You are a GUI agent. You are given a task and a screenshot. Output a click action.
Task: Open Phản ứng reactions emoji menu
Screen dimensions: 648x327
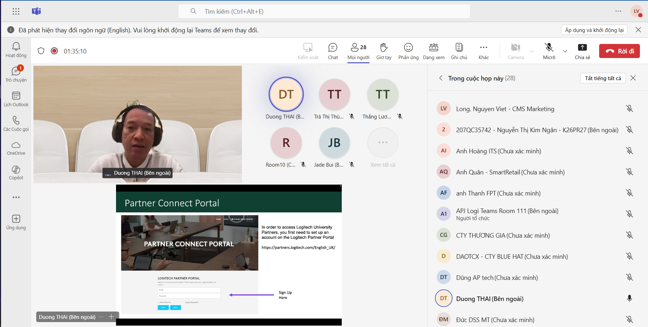[408, 51]
